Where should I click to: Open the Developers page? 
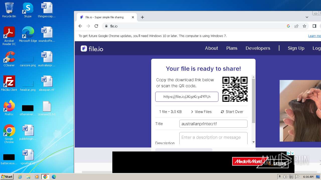pos(258,48)
